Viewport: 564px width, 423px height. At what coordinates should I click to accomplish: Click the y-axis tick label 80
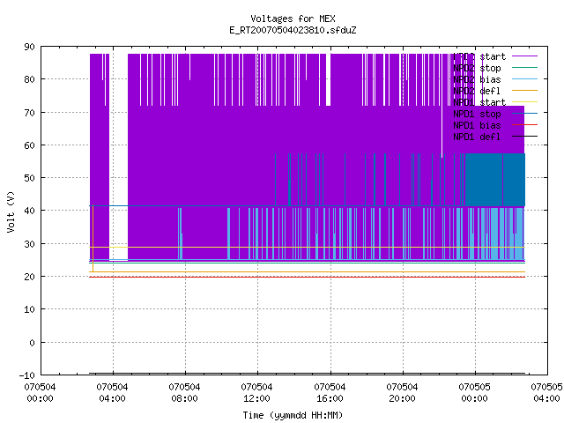29,79
